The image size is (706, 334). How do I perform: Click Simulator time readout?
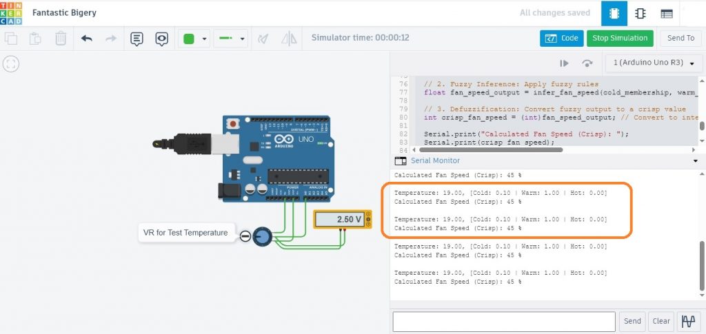tap(360, 38)
